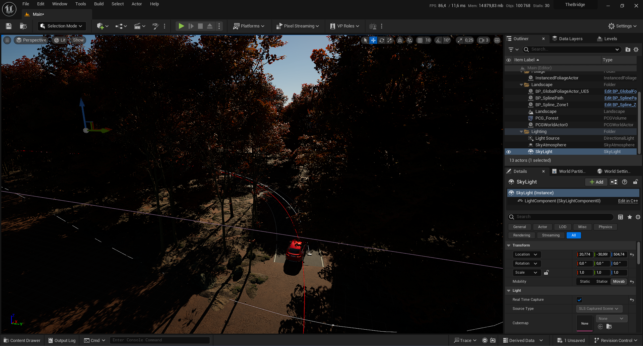Activate the Translate move tool
Image resolution: width=643 pixels, height=346 pixels.
373,40
